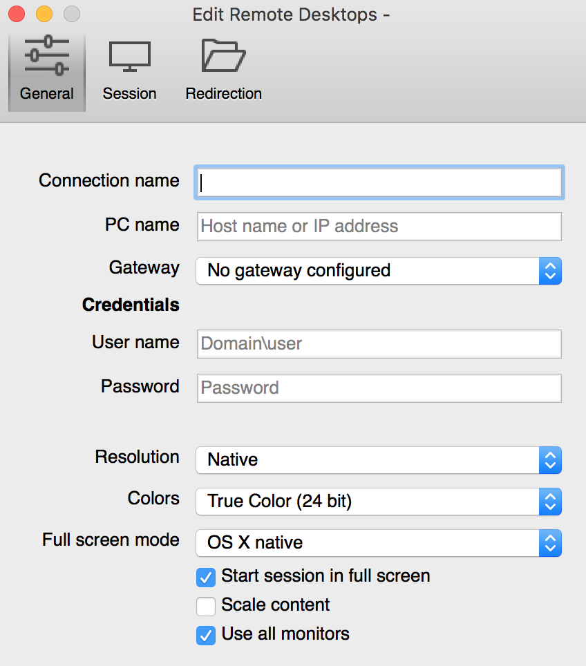586x666 pixels.
Task: Switch to the Redirection tab label
Action: (x=223, y=94)
